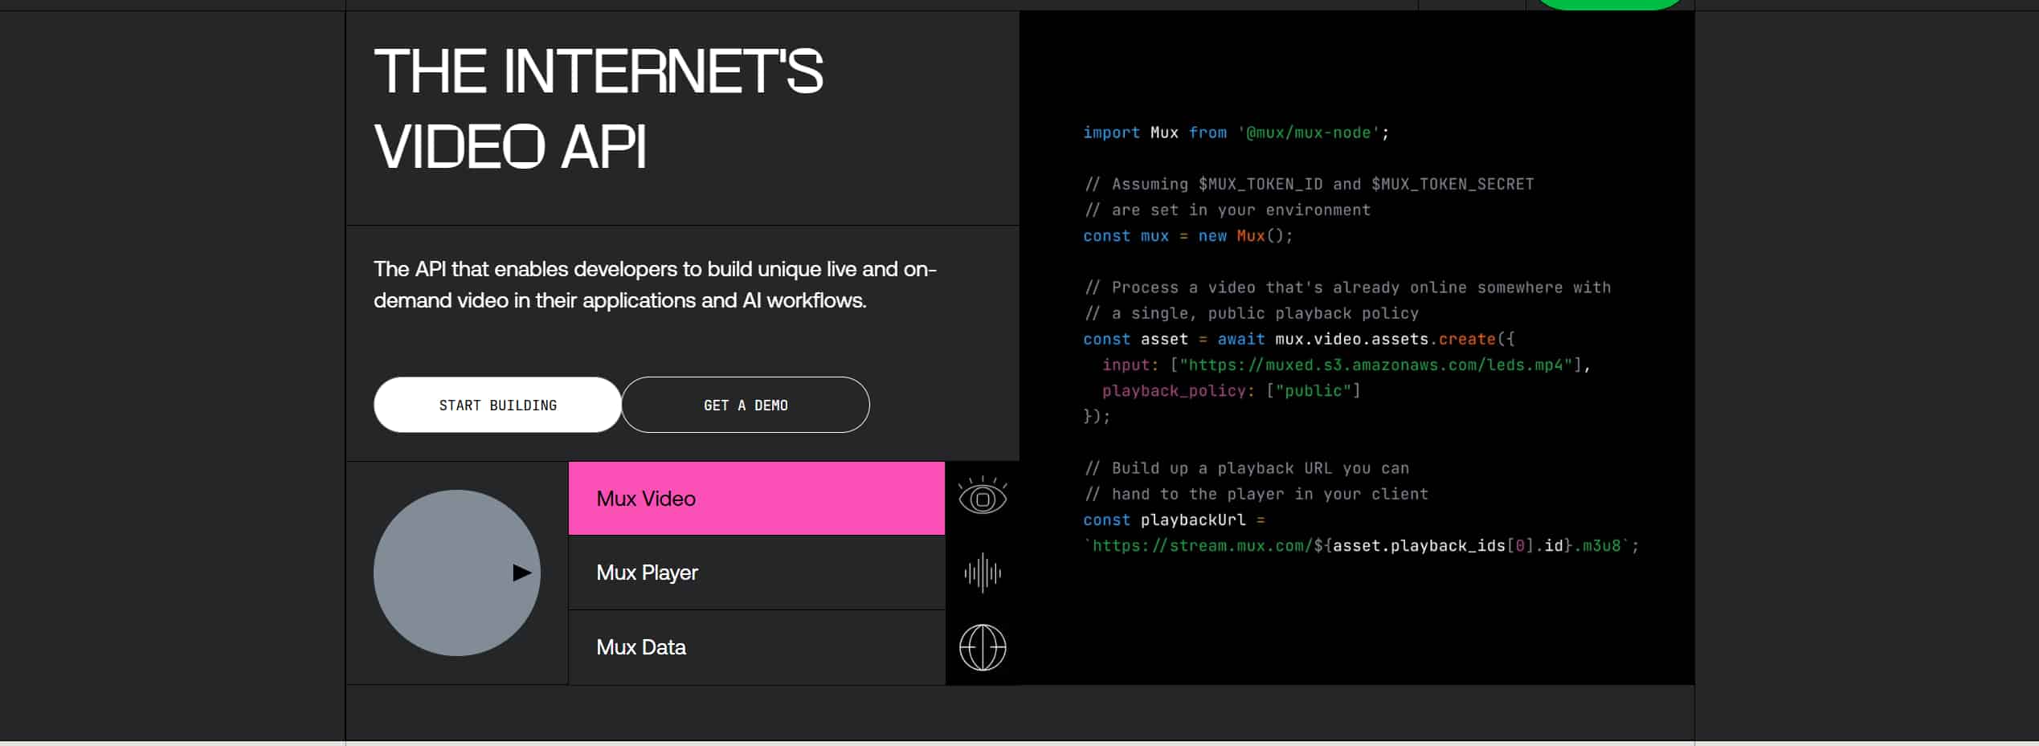This screenshot has width=2039, height=746.
Task: Click the line "const asset = await mux.video.assets.create({"
Action: point(1299,339)
